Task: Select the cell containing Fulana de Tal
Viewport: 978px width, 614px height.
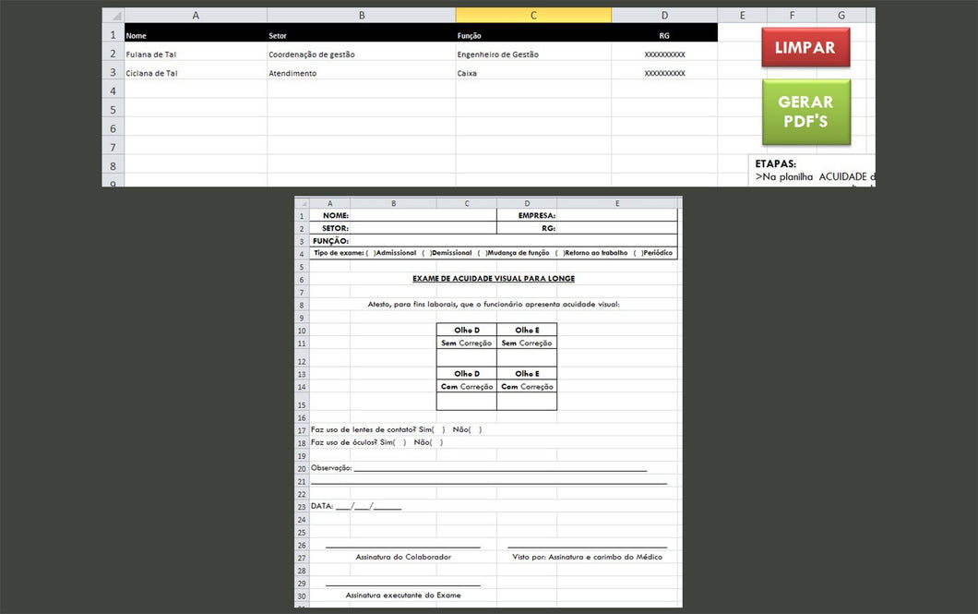Action: click(x=196, y=54)
